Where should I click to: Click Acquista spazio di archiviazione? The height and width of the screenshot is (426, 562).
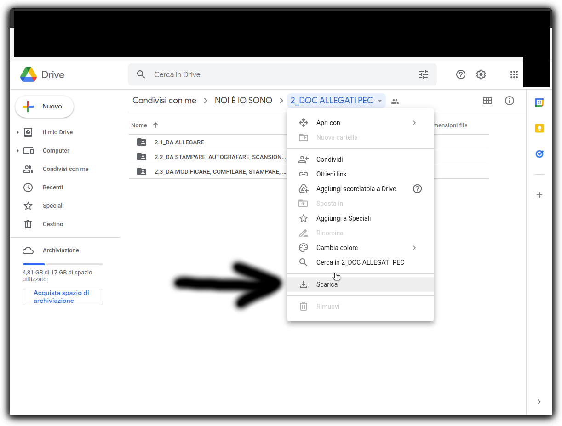[x=63, y=297]
